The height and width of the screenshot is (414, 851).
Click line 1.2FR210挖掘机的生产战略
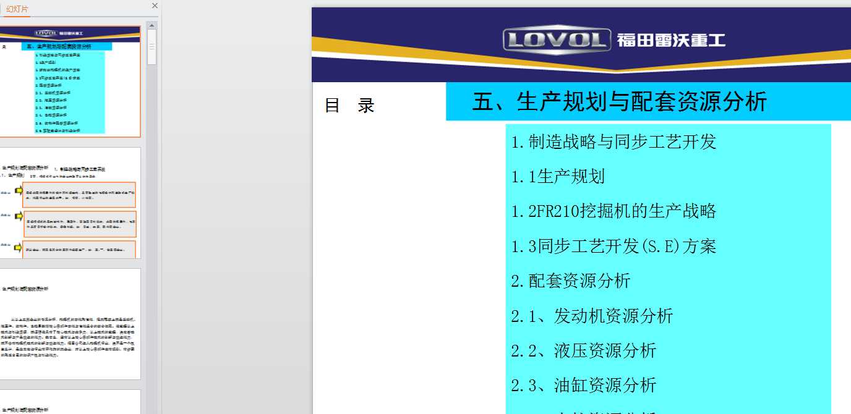(614, 211)
